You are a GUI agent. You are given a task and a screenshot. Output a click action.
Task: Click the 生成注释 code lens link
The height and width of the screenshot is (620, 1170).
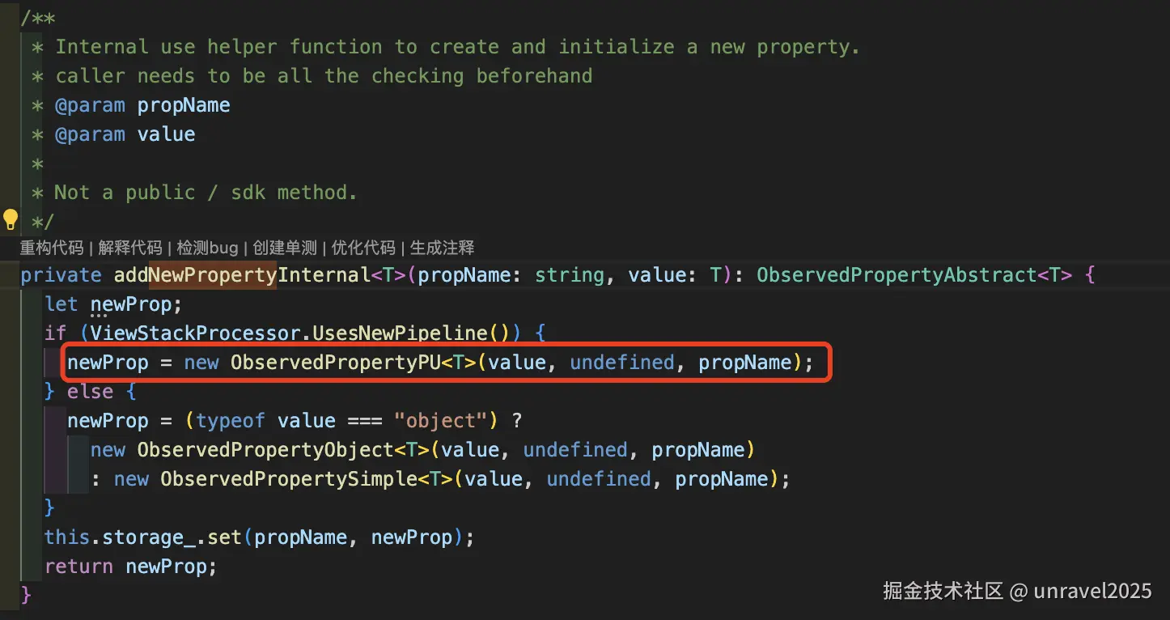(442, 248)
